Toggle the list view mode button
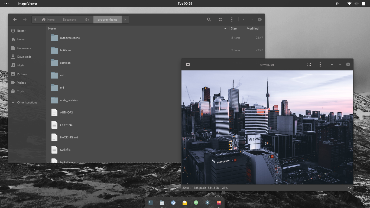The height and width of the screenshot is (208, 370). 220,19
